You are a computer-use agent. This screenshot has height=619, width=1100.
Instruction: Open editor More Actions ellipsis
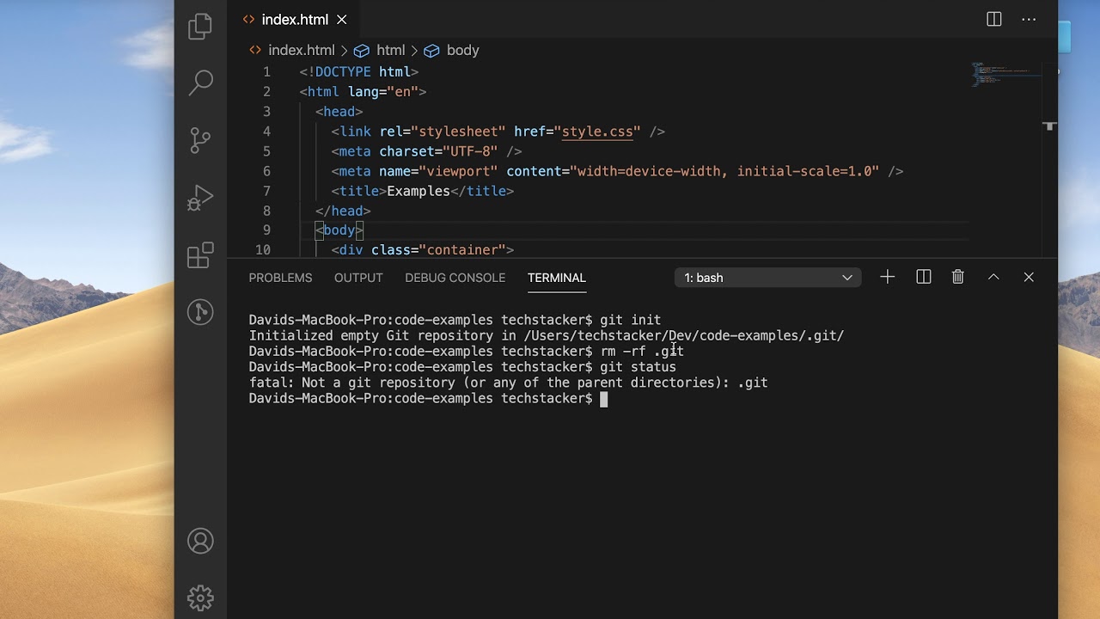[1029, 19]
